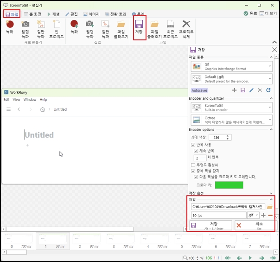Load file (파일 불러오기) in 삽입 group

(121, 29)
